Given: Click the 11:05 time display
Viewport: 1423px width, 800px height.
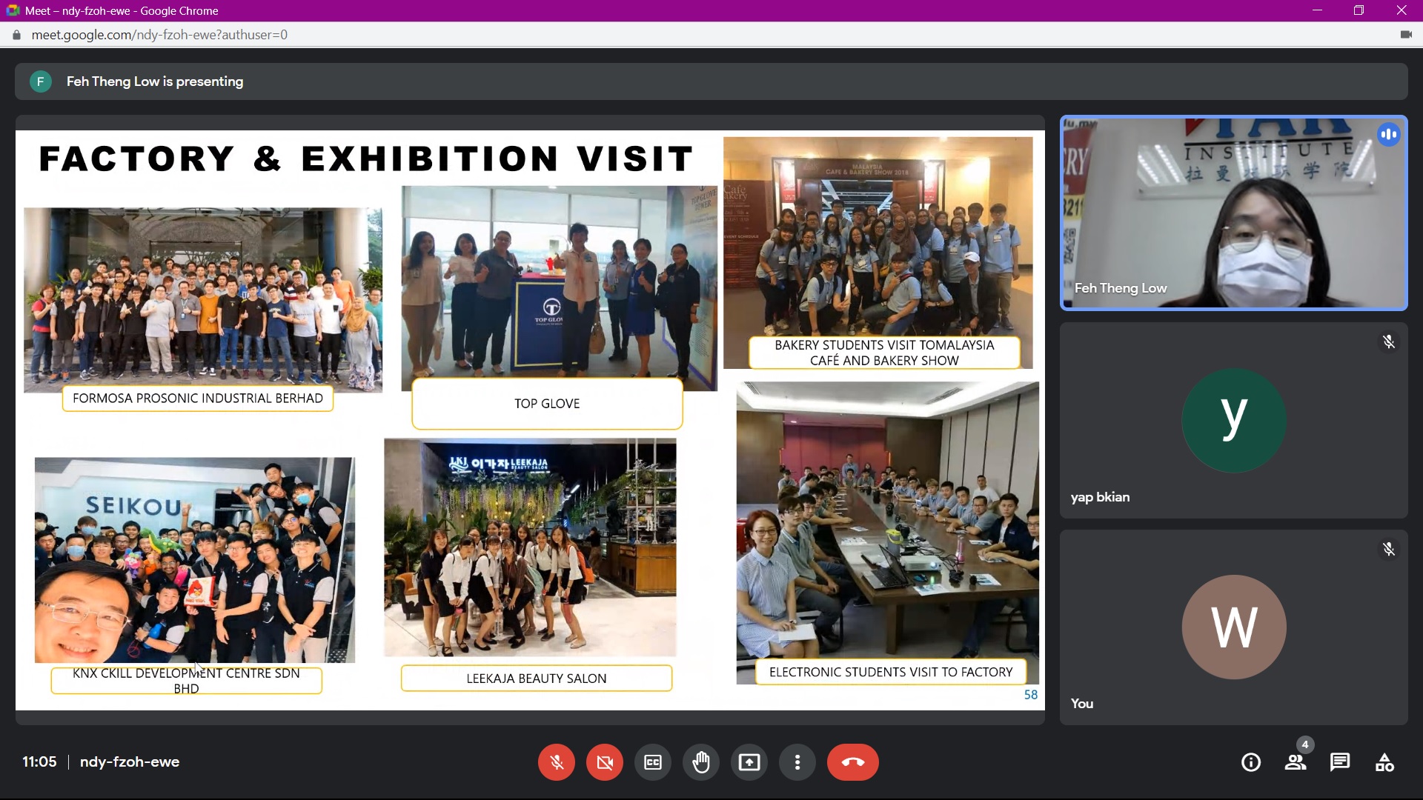Looking at the screenshot, I should 39,762.
